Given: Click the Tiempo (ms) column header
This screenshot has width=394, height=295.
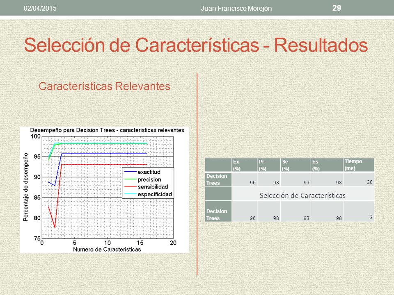Looking at the screenshot, I should pyautogui.click(x=359, y=165).
